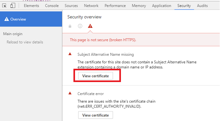The height and width of the screenshot is (121, 220).
Task: Open the Elements tab
Action: pos(31,6)
